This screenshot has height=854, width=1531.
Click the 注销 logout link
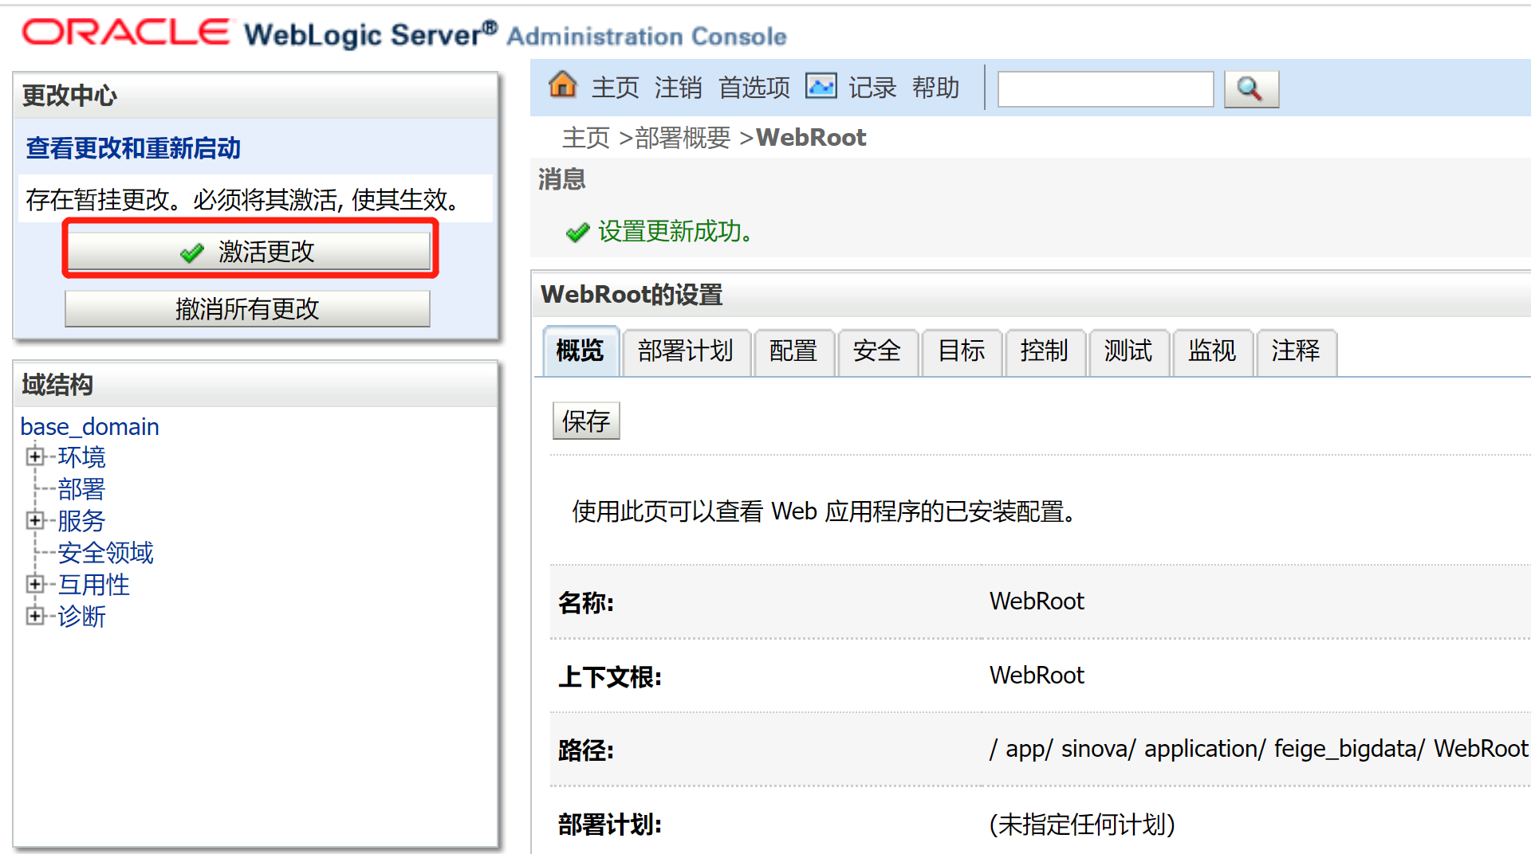pos(679,87)
